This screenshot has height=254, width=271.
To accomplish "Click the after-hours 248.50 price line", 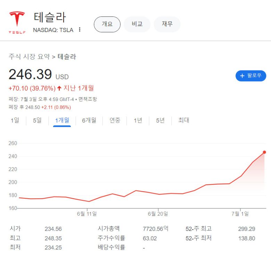I will click(40, 107).
